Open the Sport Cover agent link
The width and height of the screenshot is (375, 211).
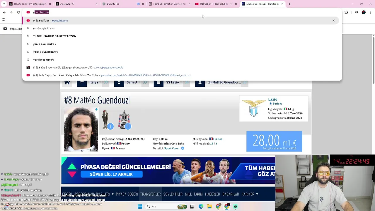pos(172,148)
